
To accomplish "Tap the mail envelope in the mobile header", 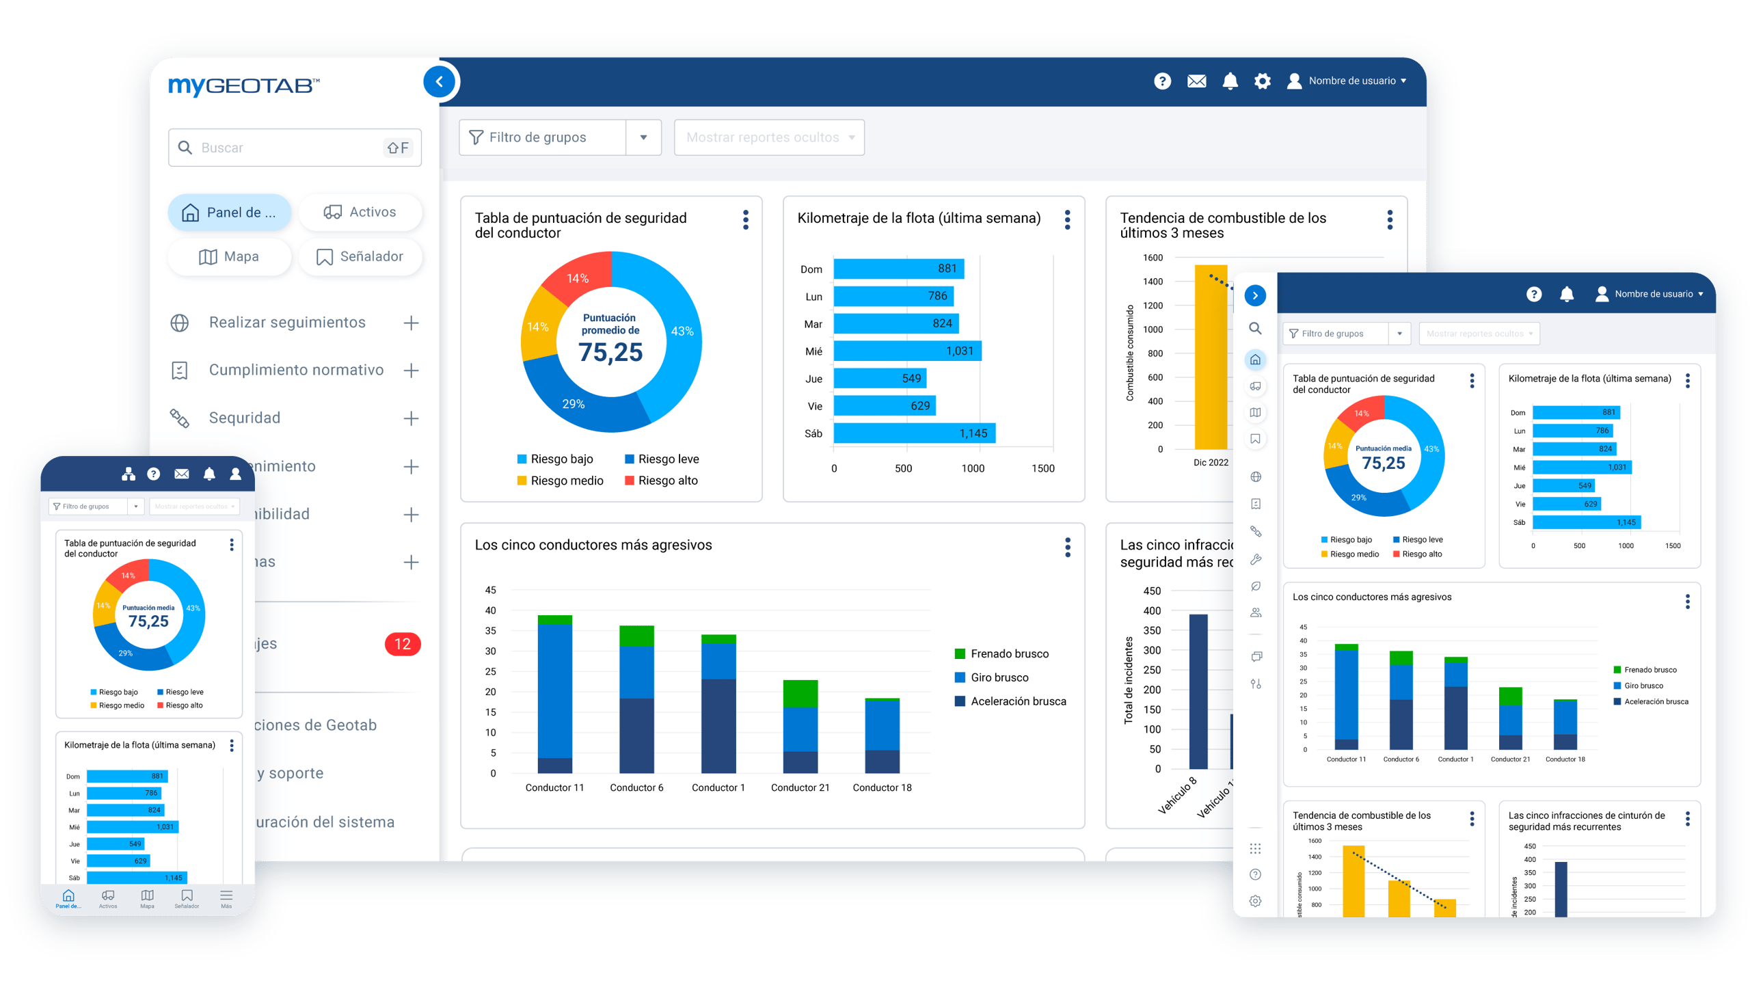I will [181, 474].
